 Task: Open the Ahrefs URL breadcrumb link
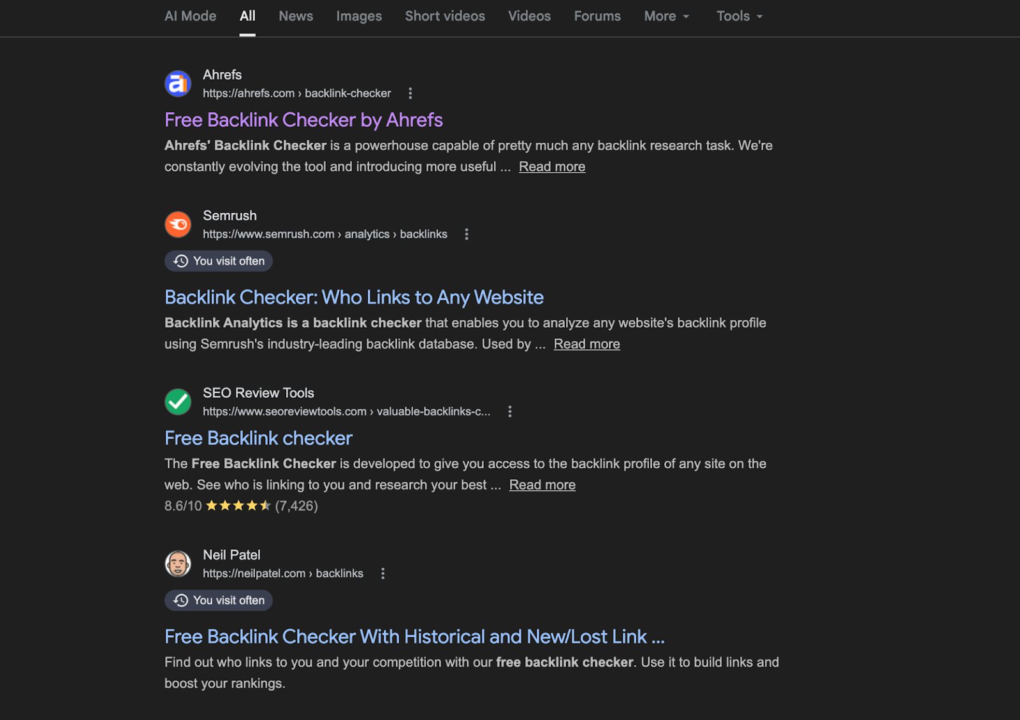pyautogui.click(x=296, y=93)
